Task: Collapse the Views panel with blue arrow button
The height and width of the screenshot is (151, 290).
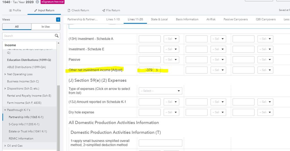Action: click(58, 19)
